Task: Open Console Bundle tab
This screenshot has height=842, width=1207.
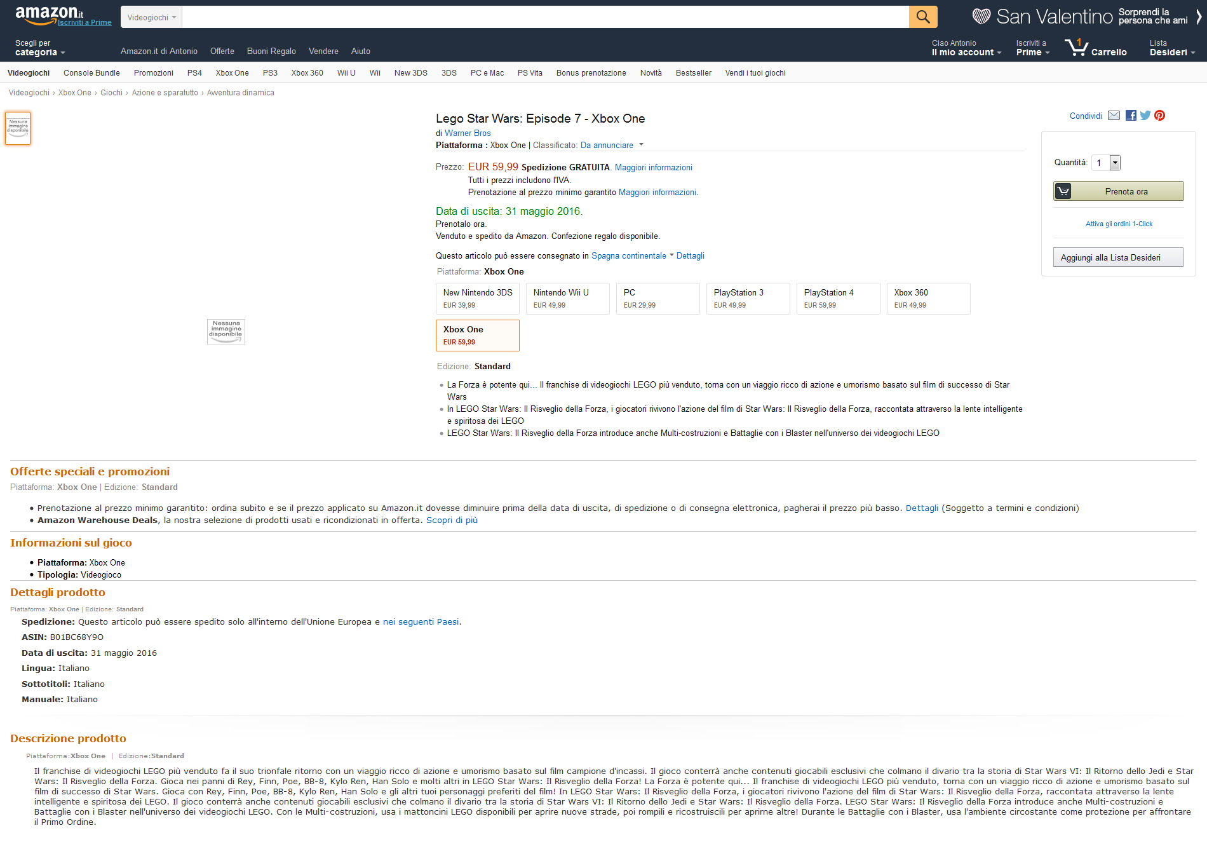Action: [91, 73]
